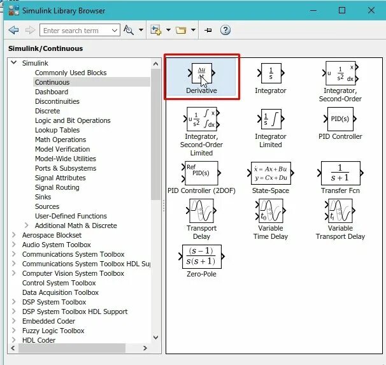Expand Communications System Toolbox HDL Support node
The height and width of the screenshot is (365, 386).
pyautogui.click(x=14, y=264)
